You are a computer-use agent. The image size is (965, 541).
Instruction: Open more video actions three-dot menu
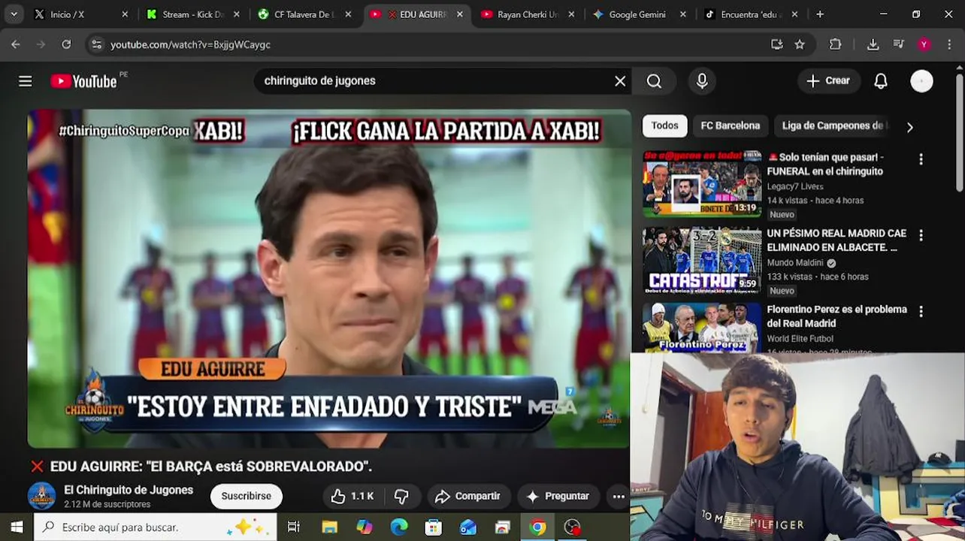(618, 496)
